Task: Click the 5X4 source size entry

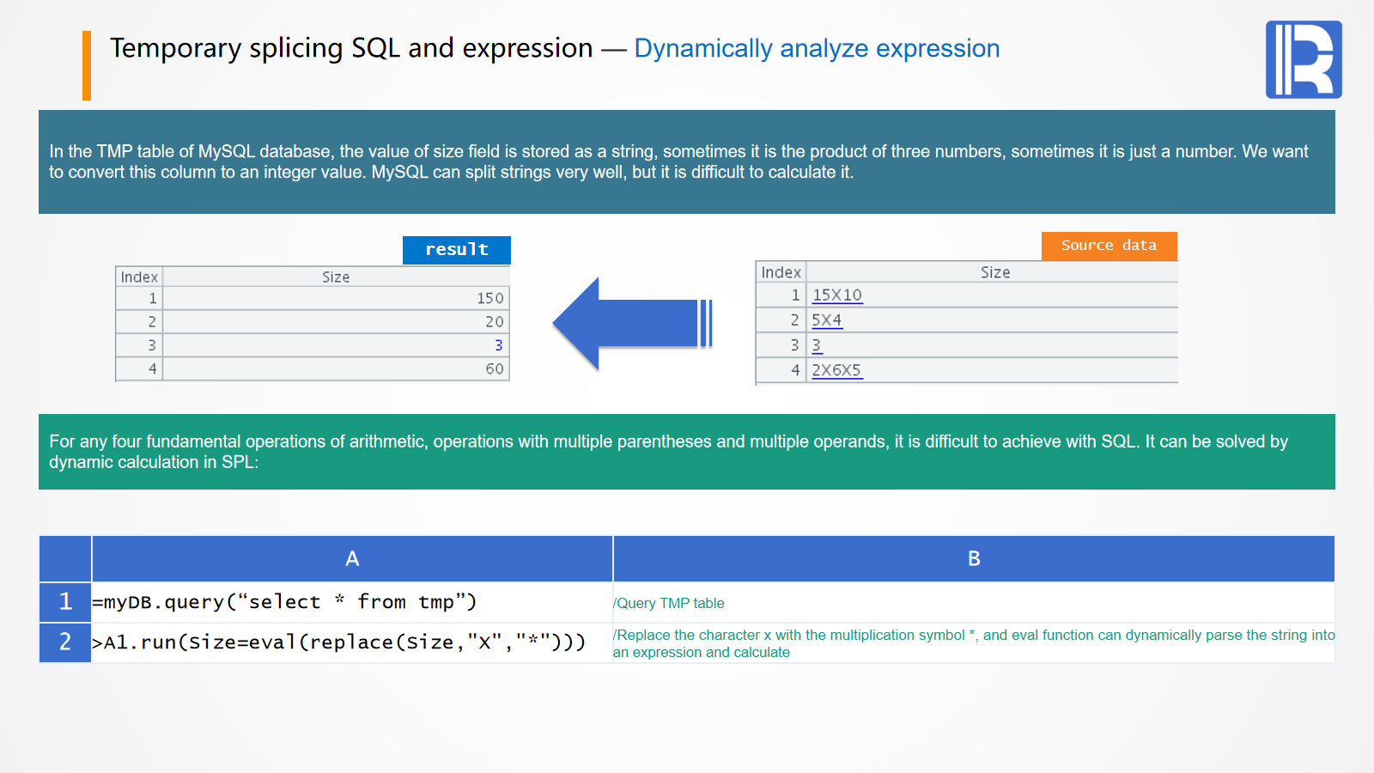Action: (x=826, y=320)
